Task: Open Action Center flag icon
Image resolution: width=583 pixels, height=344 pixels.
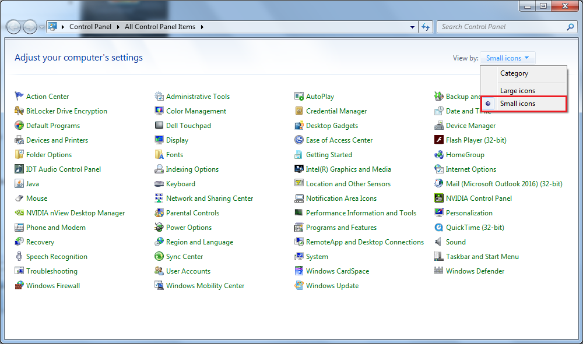Action: (19, 96)
